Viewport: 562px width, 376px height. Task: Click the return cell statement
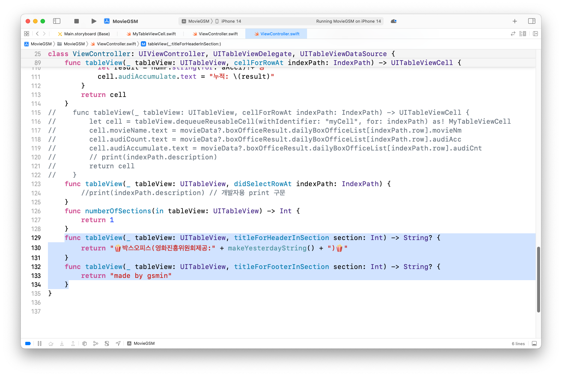[104, 95]
